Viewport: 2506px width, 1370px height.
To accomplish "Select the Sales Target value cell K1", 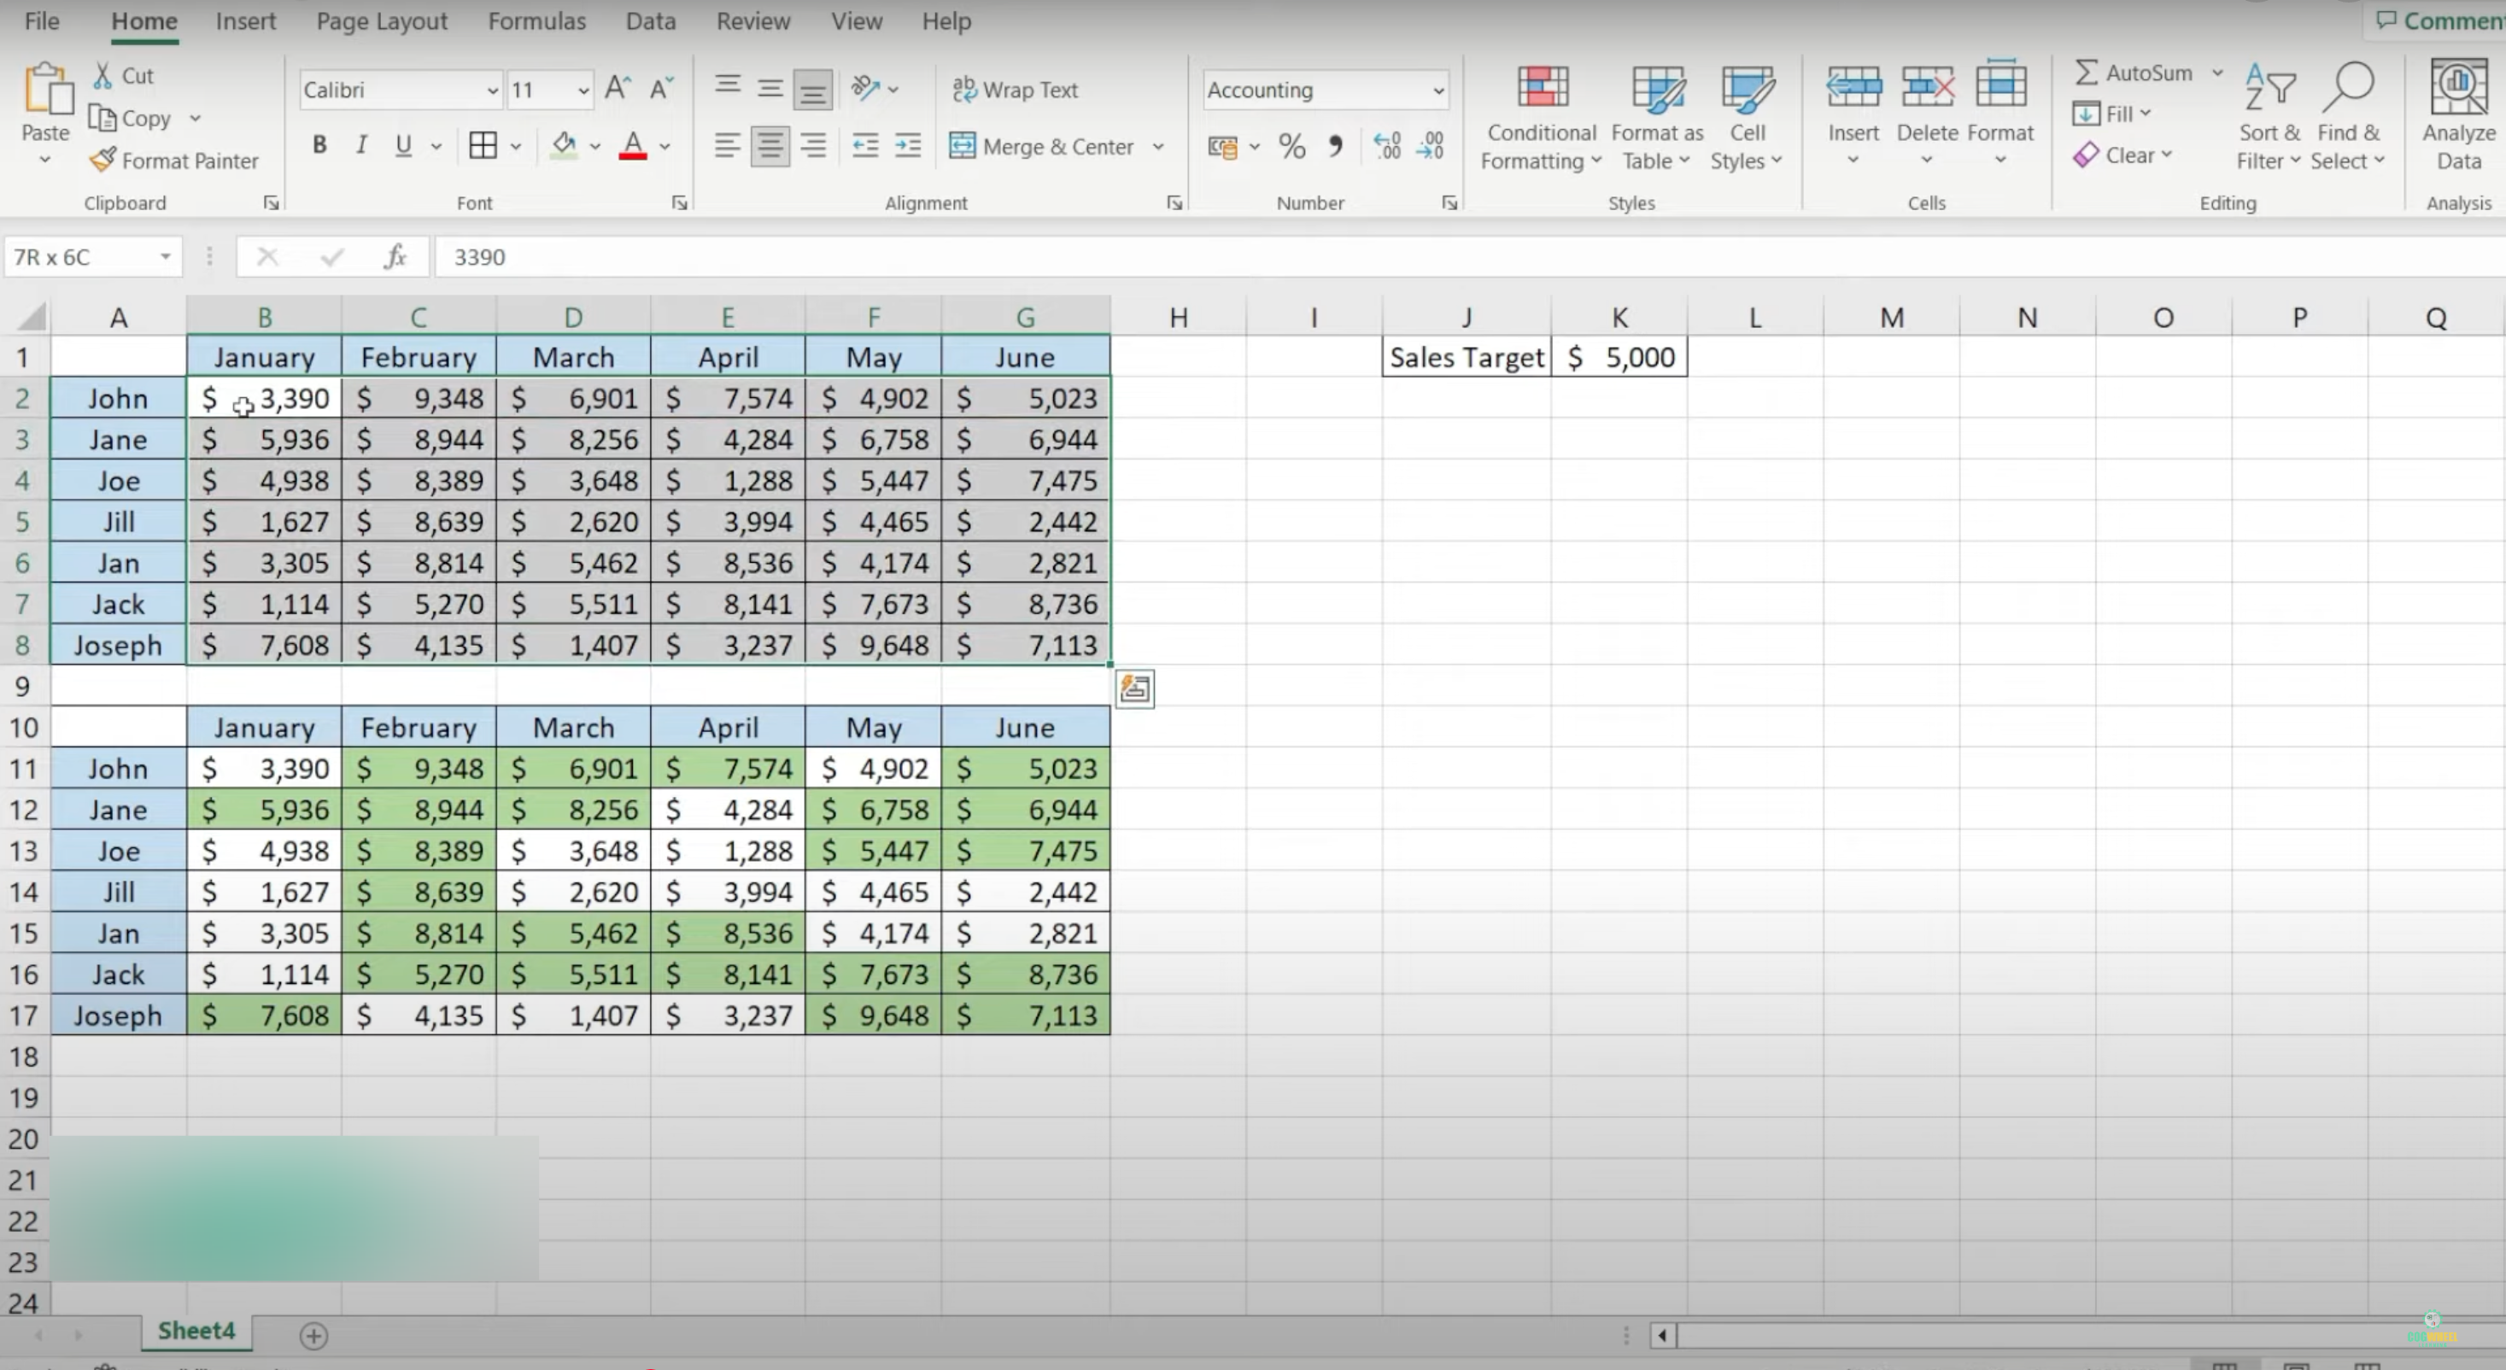I will (x=1619, y=357).
